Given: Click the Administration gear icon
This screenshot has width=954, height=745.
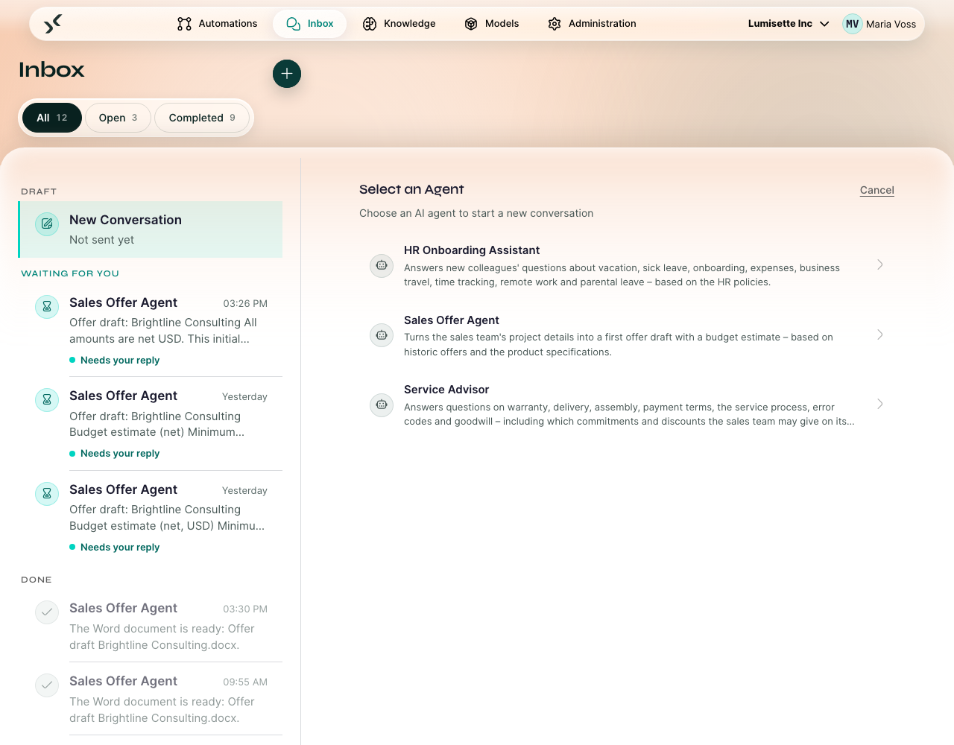Looking at the screenshot, I should [x=555, y=24].
